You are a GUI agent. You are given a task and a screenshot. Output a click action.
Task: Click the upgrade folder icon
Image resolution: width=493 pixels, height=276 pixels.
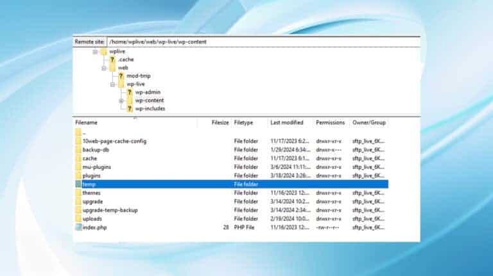[78, 202]
